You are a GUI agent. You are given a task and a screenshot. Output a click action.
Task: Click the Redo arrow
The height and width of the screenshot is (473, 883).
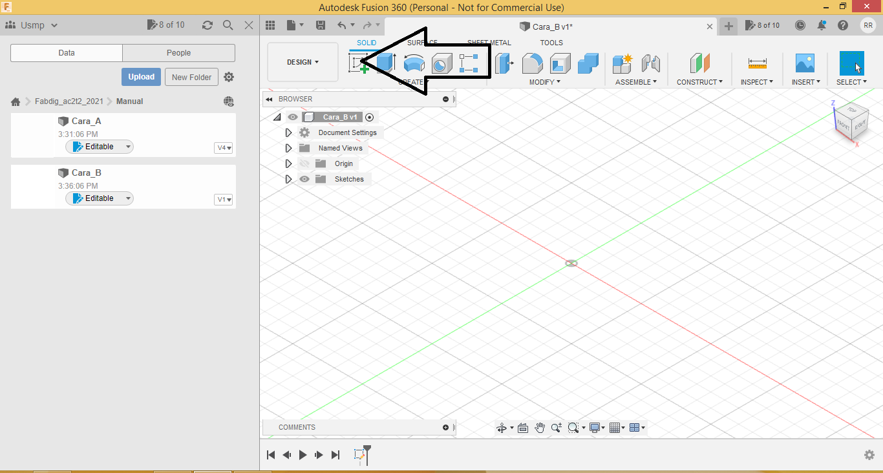click(367, 25)
